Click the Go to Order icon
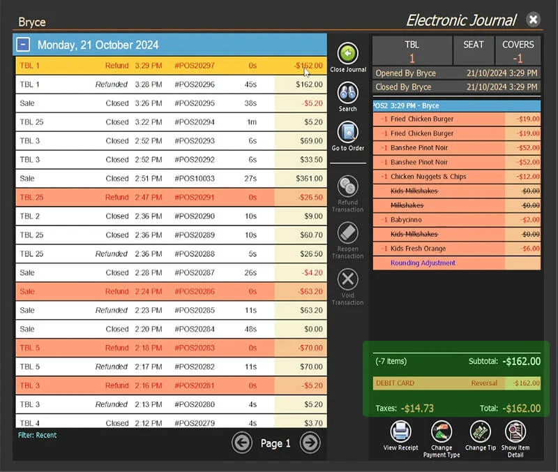The image size is (558, 472). (x=347, y=132)
